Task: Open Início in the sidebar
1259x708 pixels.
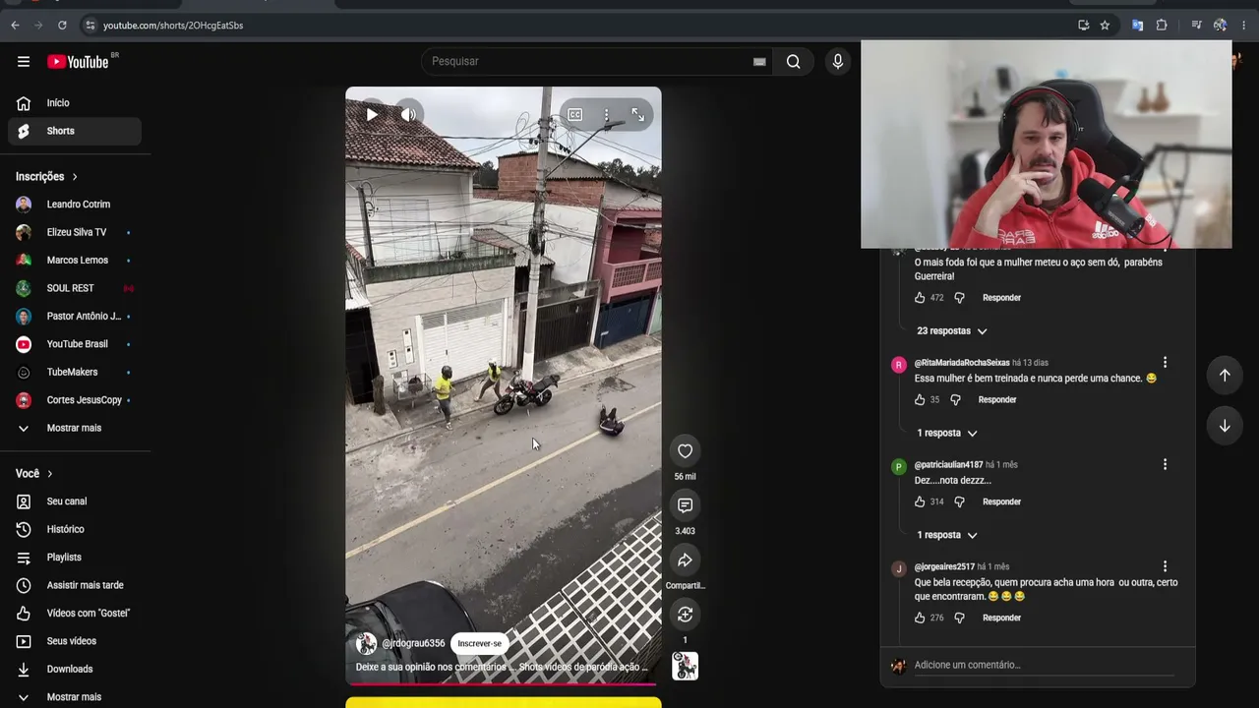Action: 75,103
